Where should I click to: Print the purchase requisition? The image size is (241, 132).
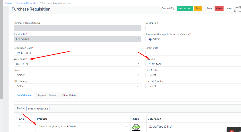tap(198, 8)
